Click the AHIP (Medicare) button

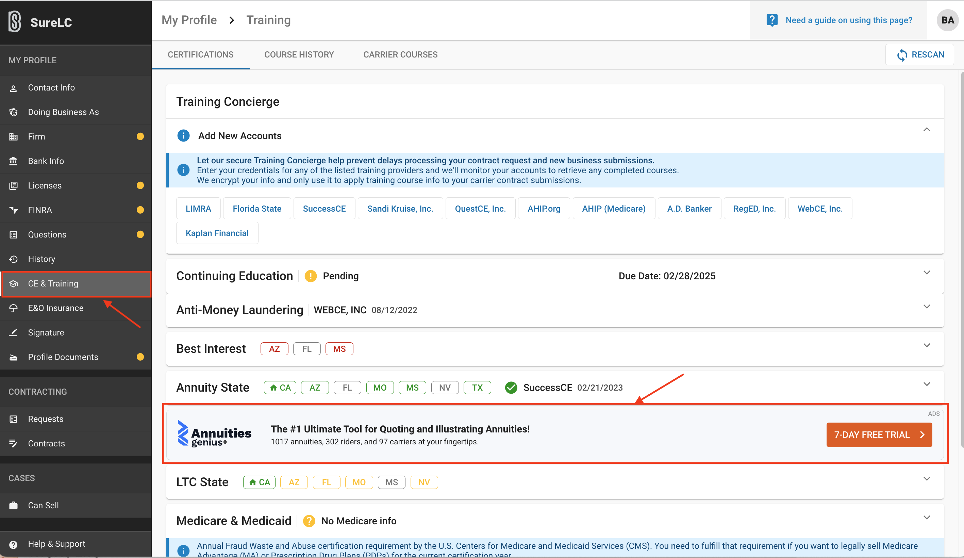tap(614, 209)
